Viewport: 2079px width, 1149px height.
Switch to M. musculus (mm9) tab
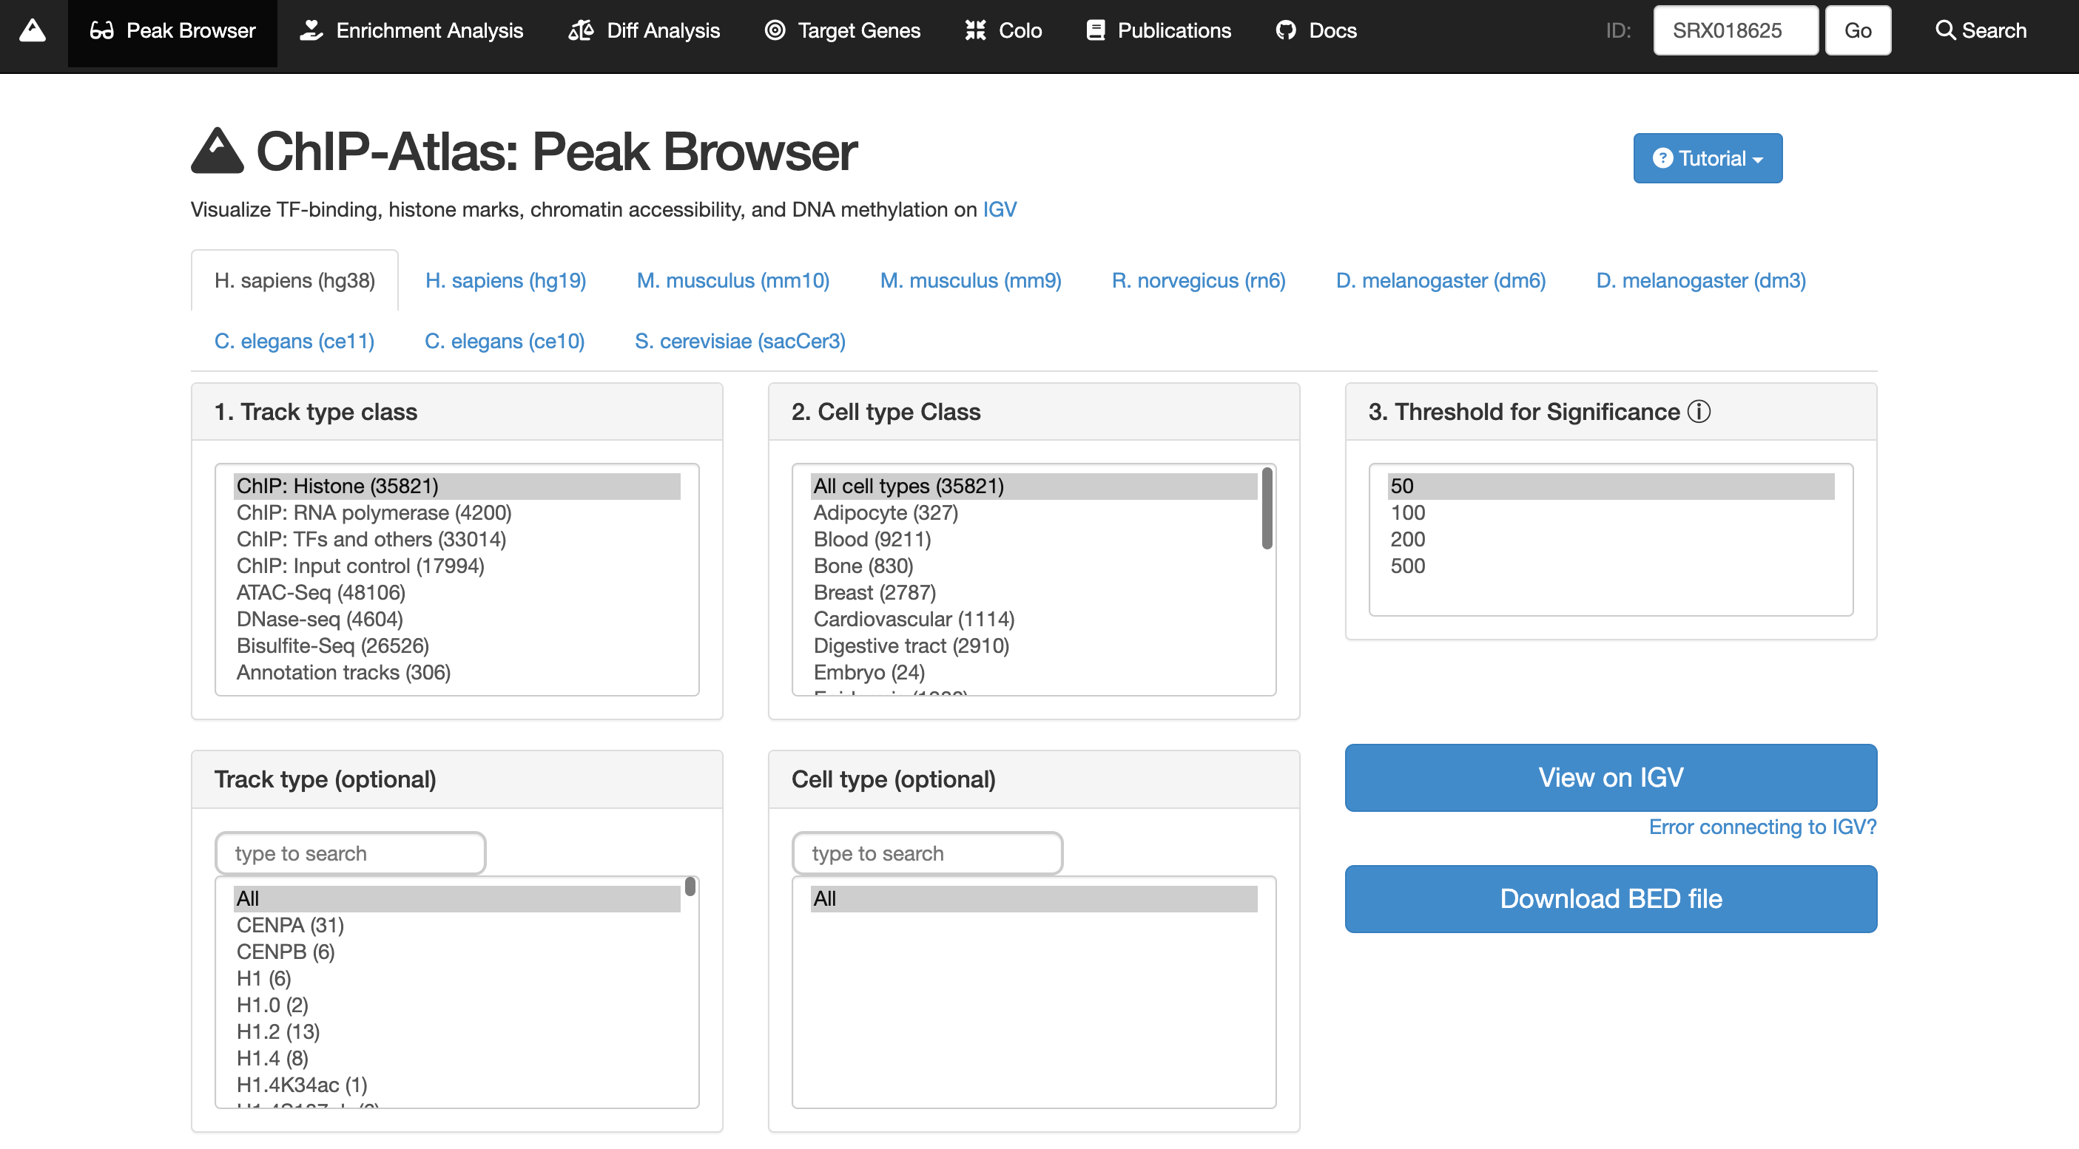[x=970, y=281]
